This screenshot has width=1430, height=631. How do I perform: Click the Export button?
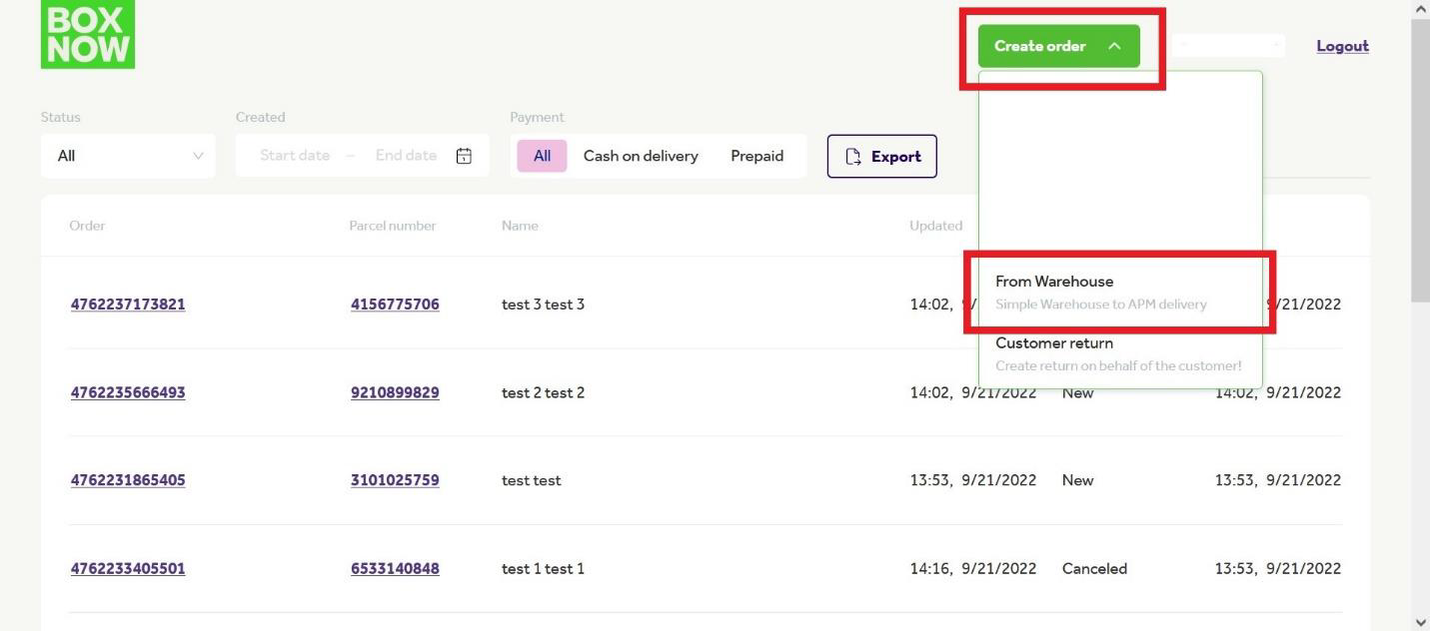tap(881, 157)
